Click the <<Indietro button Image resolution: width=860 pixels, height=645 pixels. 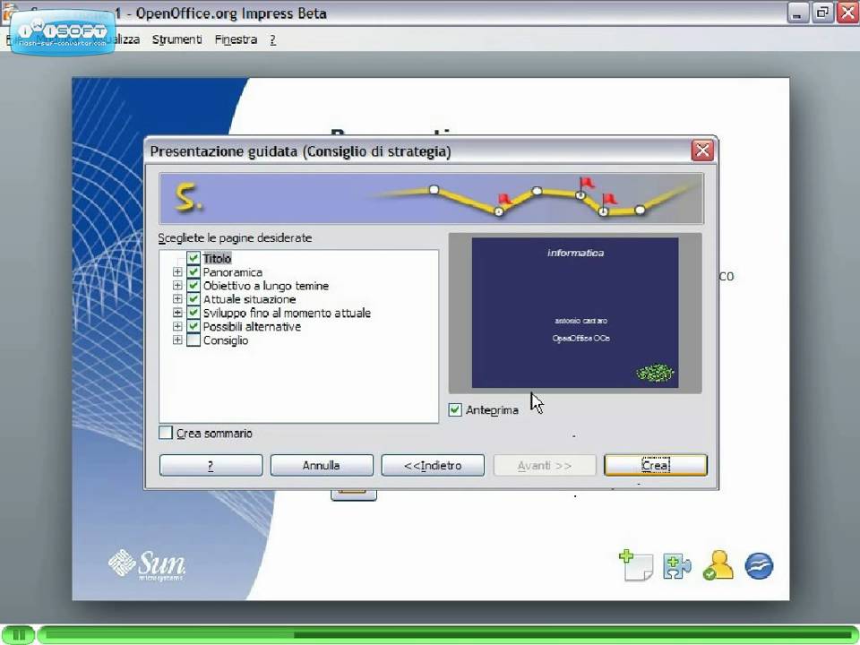pos(433,465)
